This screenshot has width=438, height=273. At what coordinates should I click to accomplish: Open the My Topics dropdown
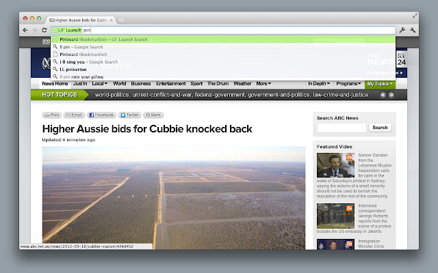[380, 83]
